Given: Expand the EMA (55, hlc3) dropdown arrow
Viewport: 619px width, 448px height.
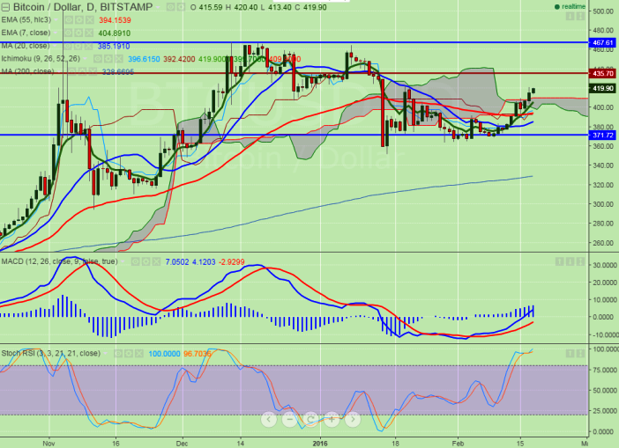Looking at the screenshot, I should tap(56, 20).
